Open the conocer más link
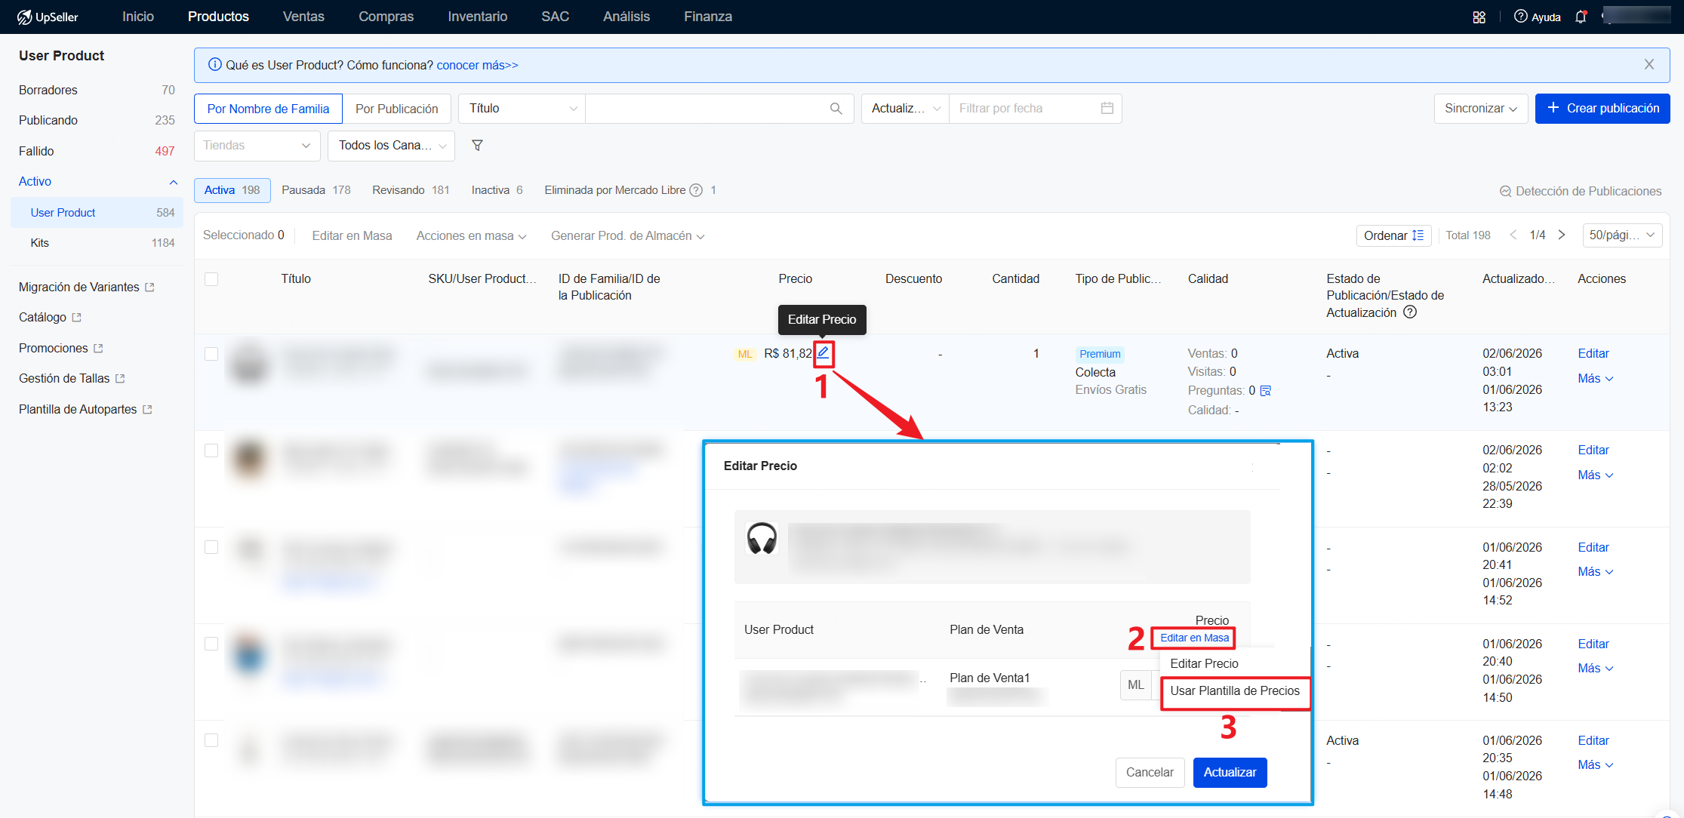1684x818 pixels. [x=477, y=66]
